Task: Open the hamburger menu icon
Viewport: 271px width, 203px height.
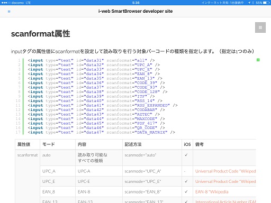Action: [x=9, y=12]
